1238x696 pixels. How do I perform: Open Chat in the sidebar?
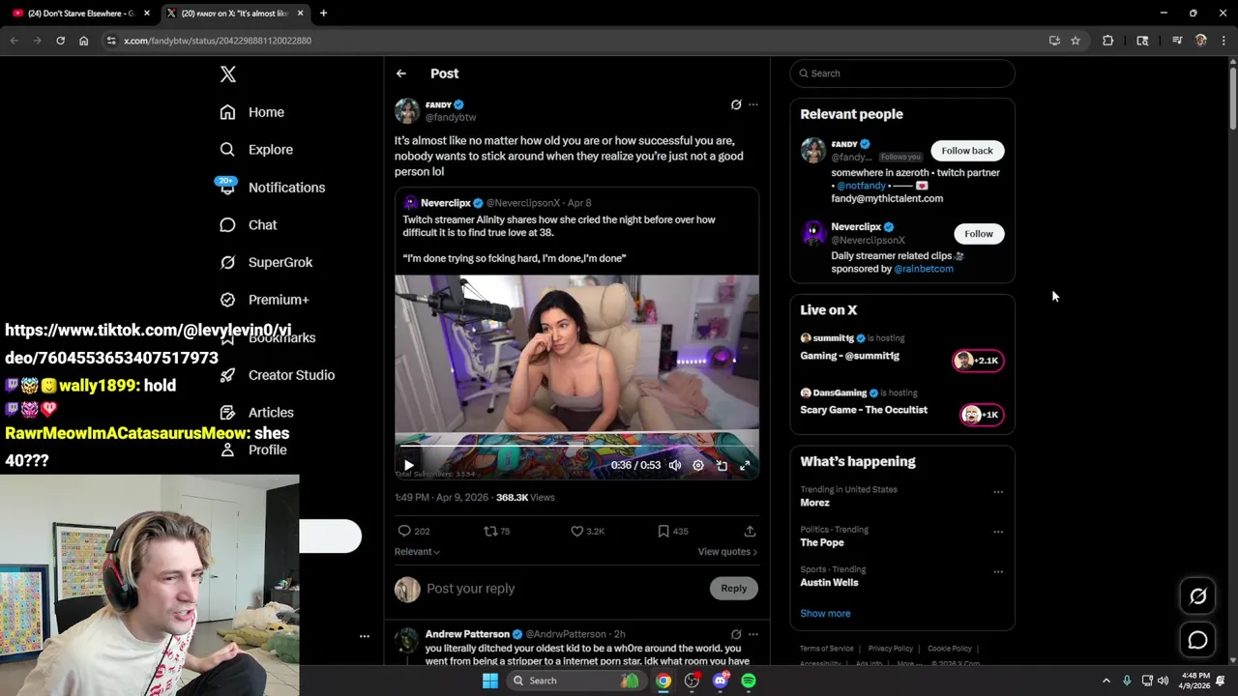248,224
